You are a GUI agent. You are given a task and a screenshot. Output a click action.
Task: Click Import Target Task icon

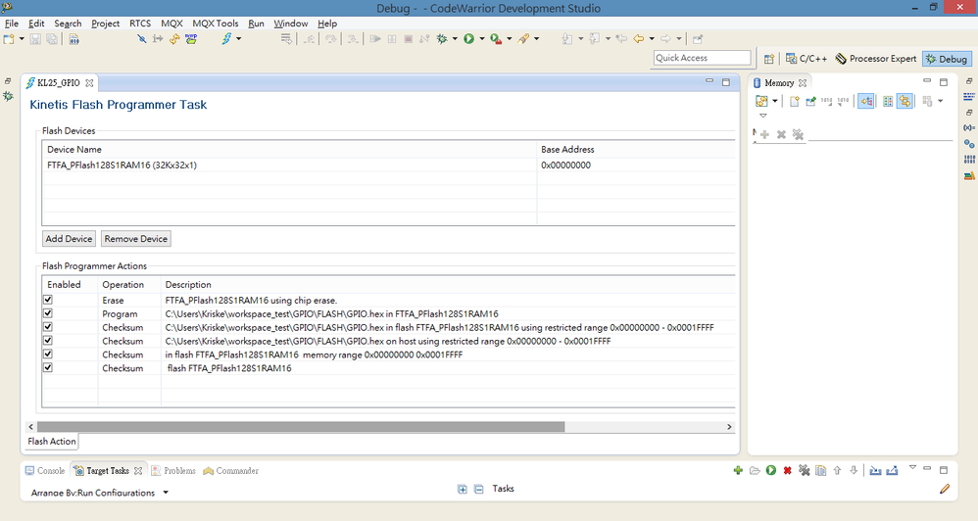coord(875,470)
